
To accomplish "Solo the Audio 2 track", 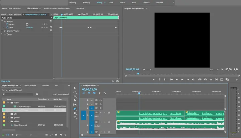I will (x=105, y=122).
